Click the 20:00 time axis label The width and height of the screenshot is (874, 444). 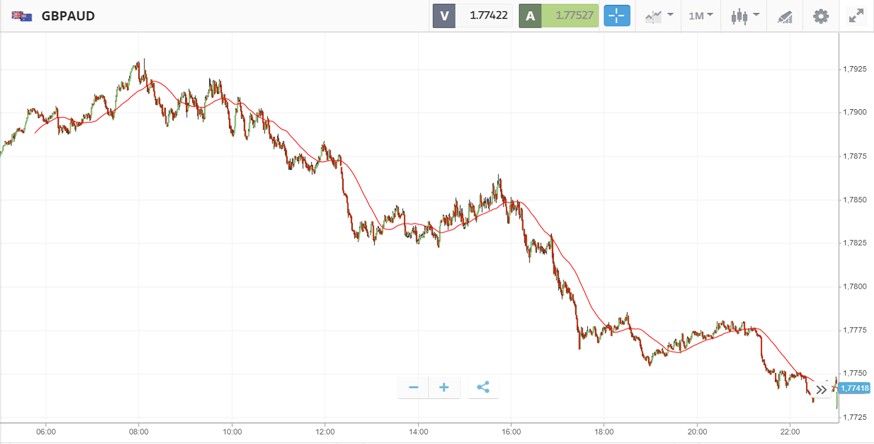697,432
